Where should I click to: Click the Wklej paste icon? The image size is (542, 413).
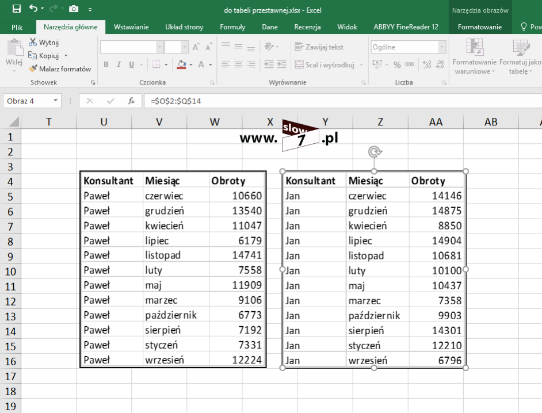click(15, 47)
